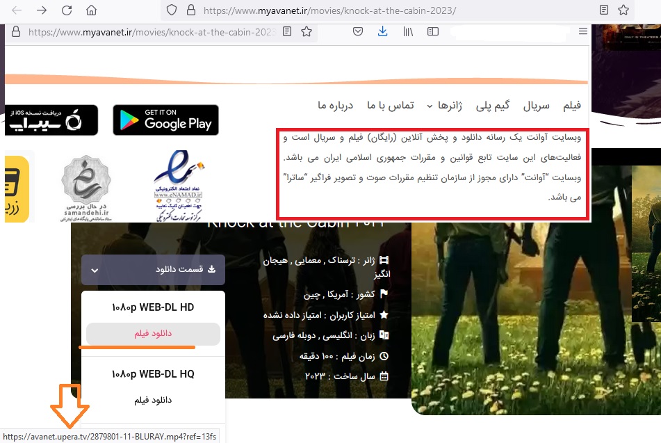The image size is (661, 443).
Task: Select the کشور : آمریکا , چین text
Action: point(339,294)
